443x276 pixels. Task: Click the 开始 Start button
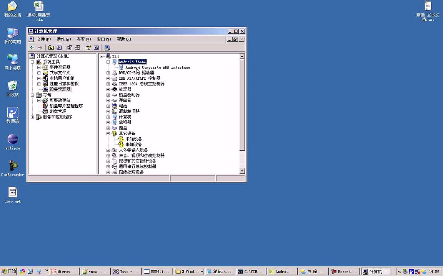(x=9, y=271)
